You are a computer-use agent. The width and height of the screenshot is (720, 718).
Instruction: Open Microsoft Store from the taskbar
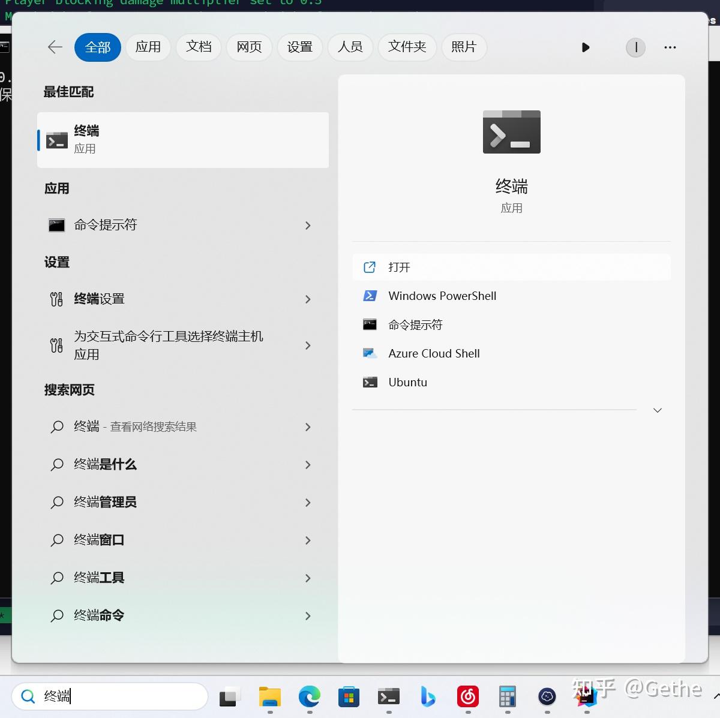pos(349,696)
